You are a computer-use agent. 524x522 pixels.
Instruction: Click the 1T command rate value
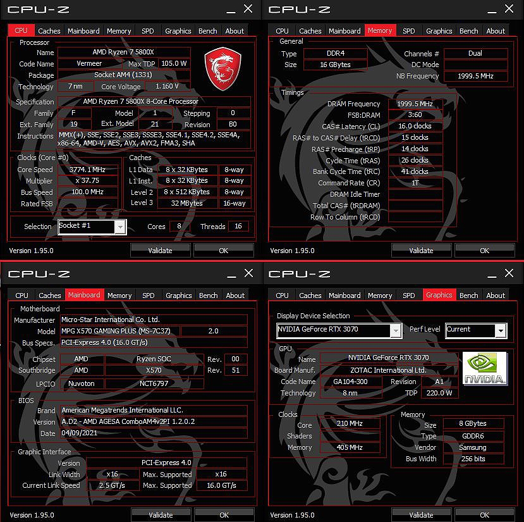(x=415, y=183)
